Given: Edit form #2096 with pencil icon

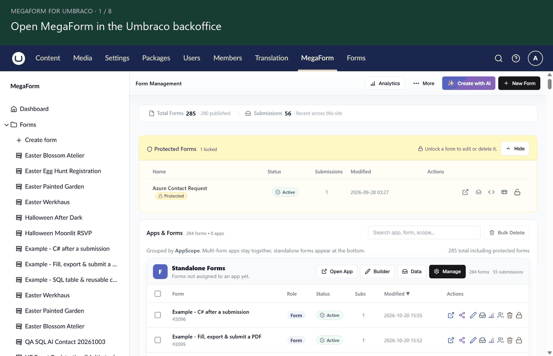Looking at the screenshot, I should [x=473, y=315].
